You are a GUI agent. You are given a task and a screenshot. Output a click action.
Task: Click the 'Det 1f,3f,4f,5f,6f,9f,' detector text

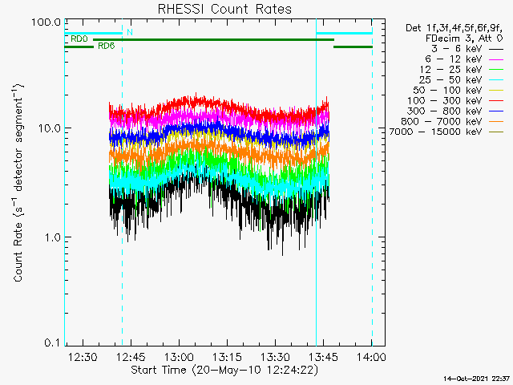tap(454, 28)
